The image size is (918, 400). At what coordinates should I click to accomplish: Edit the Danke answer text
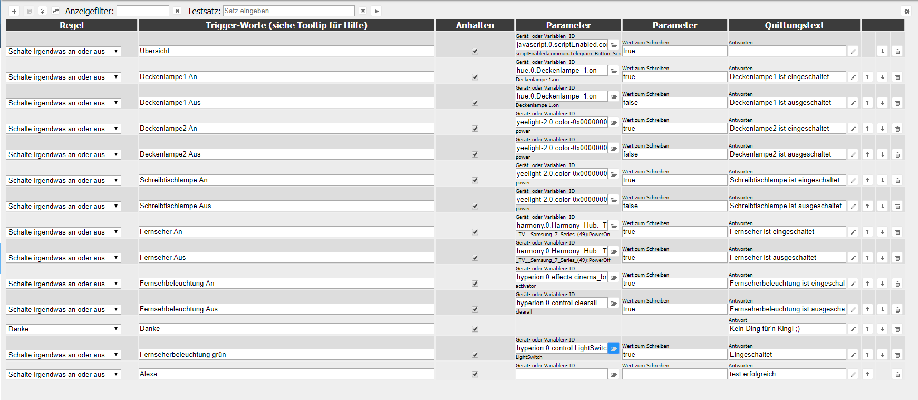853,329
